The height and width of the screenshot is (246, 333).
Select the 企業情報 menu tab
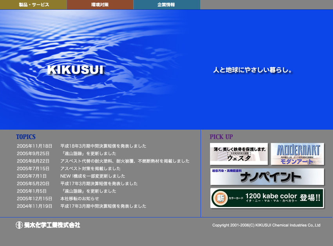tap(166, 5)
